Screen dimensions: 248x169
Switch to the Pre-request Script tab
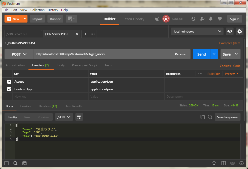[x=84, y=65]
